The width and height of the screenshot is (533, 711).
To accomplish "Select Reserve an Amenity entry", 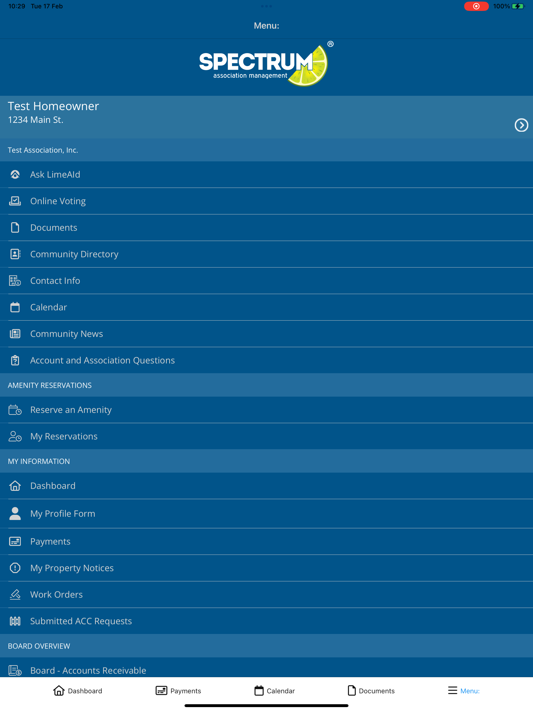I will pyautogui.click(x=266, y=410).
